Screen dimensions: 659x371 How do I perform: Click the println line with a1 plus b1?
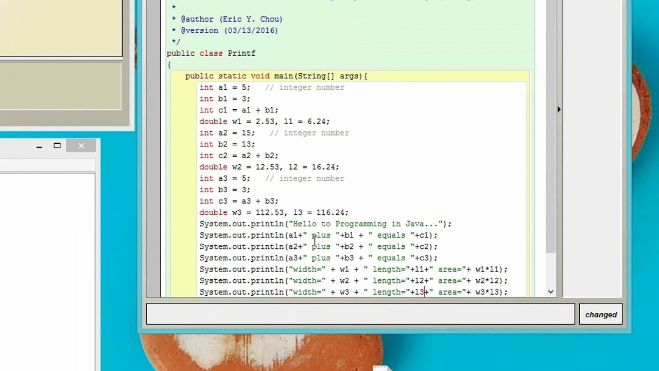[x=319, y=235]
